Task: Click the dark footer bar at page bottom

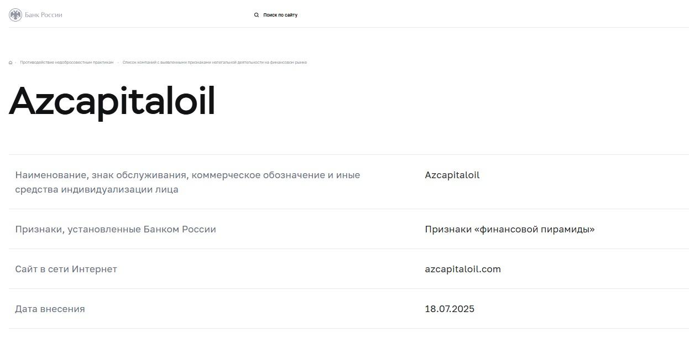Action: pyautogui.click(x=345, y=361)
